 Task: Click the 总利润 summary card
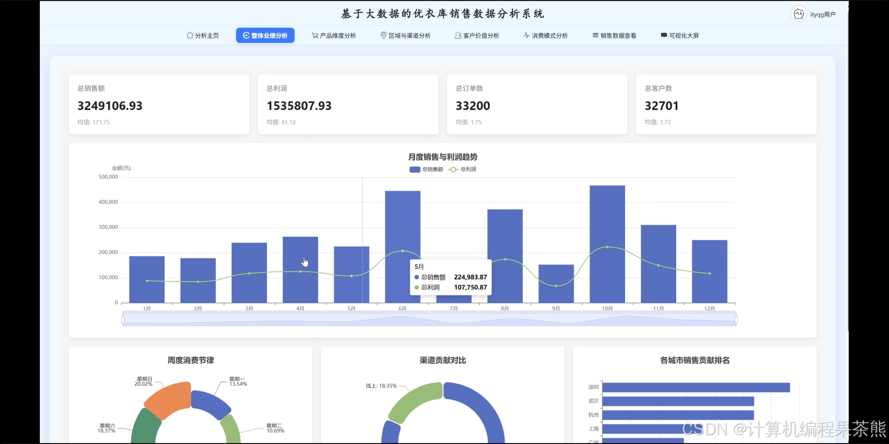[x=348, y=105]
